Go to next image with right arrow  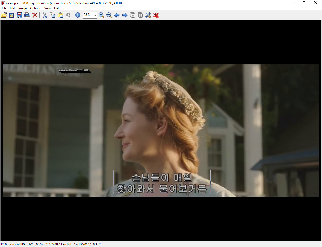pos(125,15)
